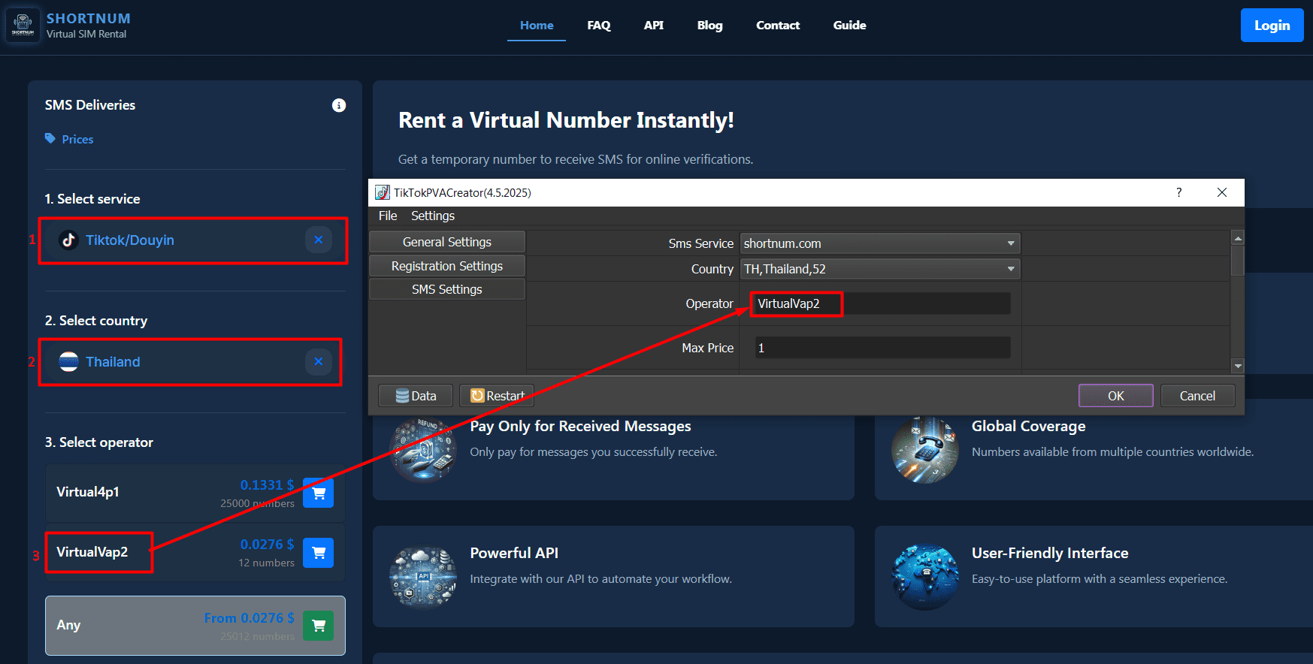Click the Tiktok/Douyin service text

coord(130,240)
